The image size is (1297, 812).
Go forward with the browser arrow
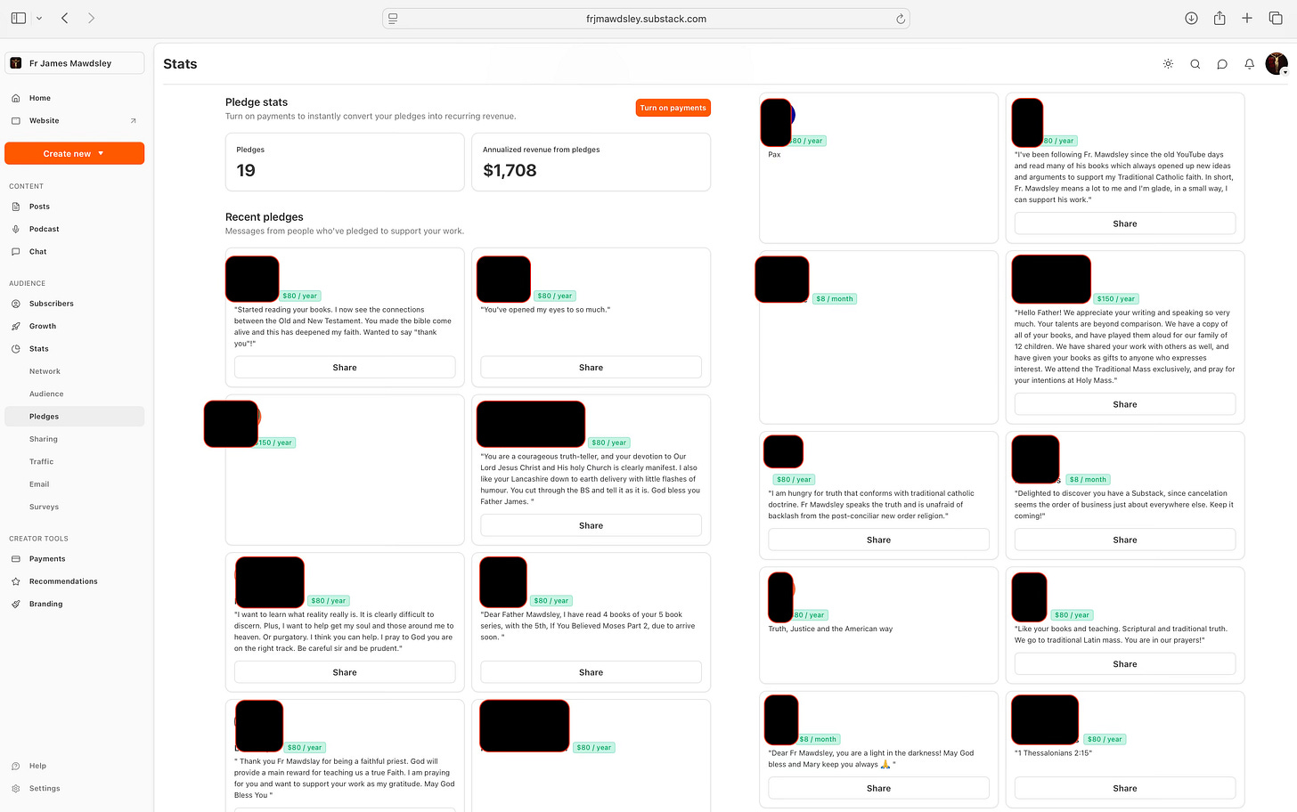tap(91, 18)
